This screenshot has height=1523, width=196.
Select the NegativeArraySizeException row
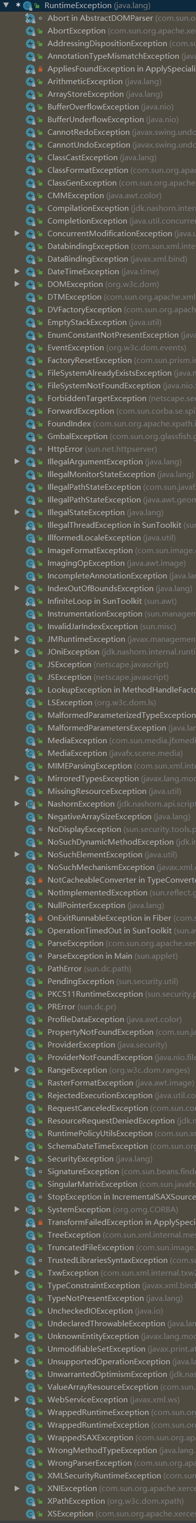[x=97, y=816]
